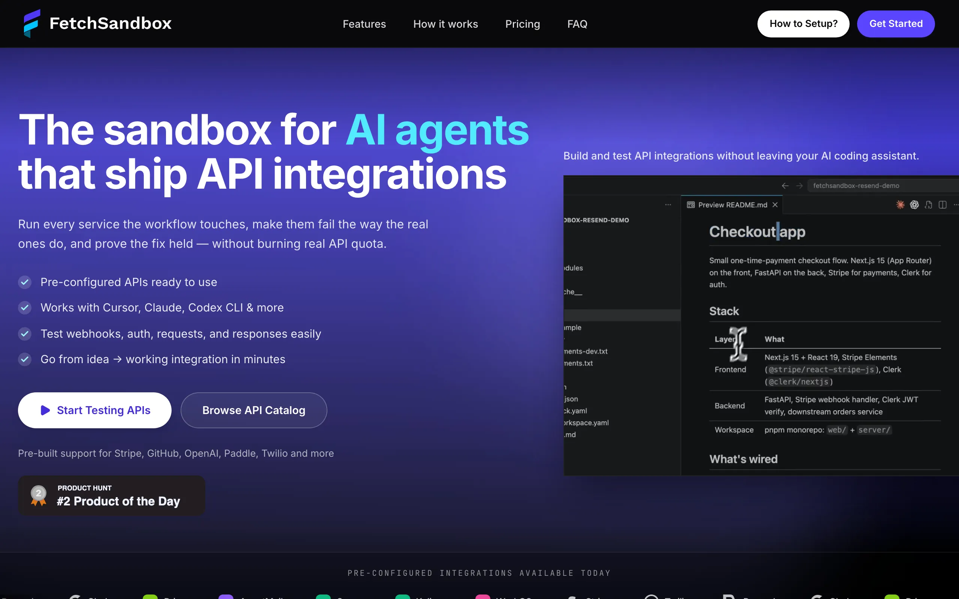Image resolution: width=959 pixels, height=599 pixels.
Task: Open the explorer sidebar ellipsis menu
Action: [668, 205]
